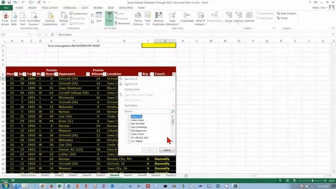Screen dimensions: 336x189
Task: Open From Other Sources
Action: pyautogui.click(x=34, y=19)
